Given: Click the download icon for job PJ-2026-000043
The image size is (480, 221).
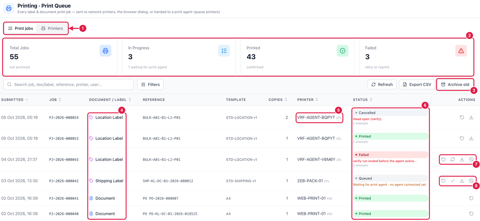Looking at the screenshot, I should (462, 159).
